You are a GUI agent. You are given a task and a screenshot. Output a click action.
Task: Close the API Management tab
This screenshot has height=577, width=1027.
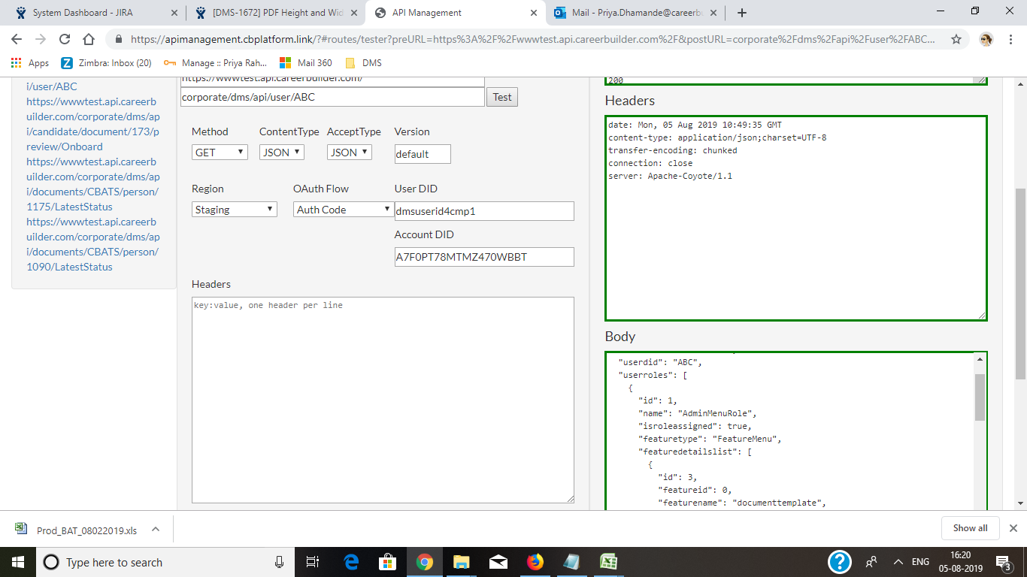coord(534,13)
